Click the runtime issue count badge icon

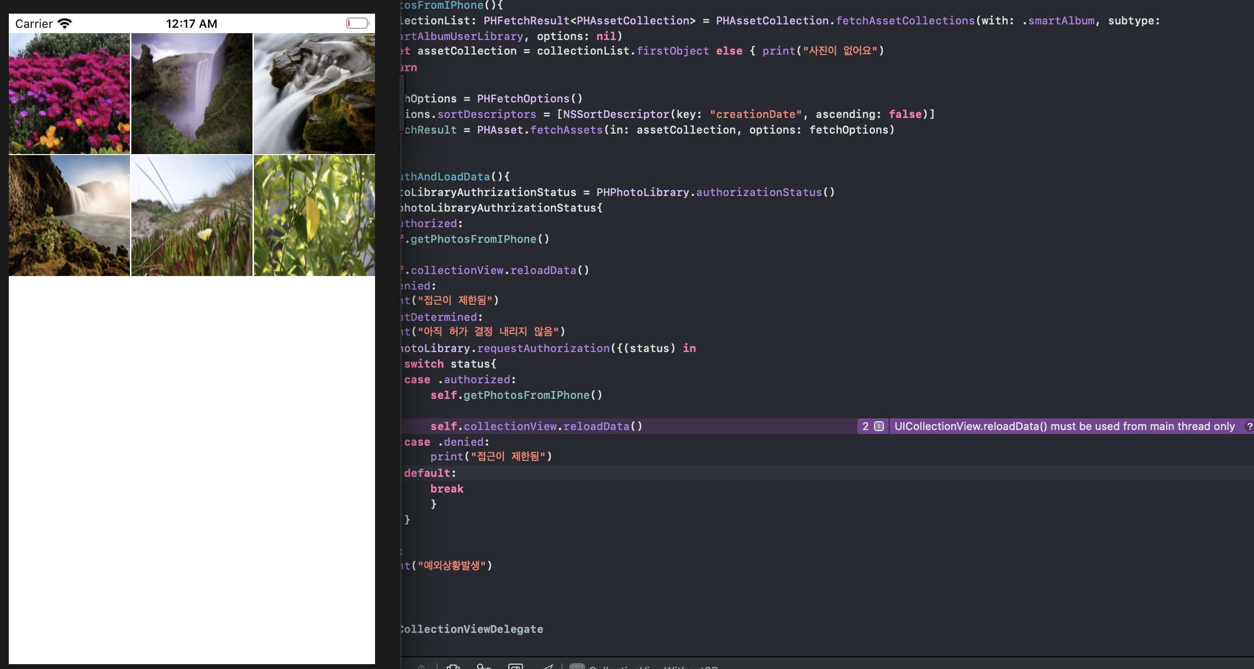tap(878, 427)
